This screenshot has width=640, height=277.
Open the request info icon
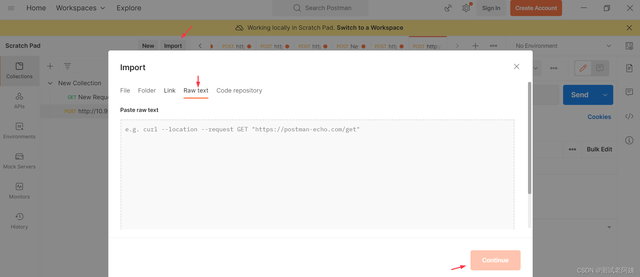[x=629, y=140]
